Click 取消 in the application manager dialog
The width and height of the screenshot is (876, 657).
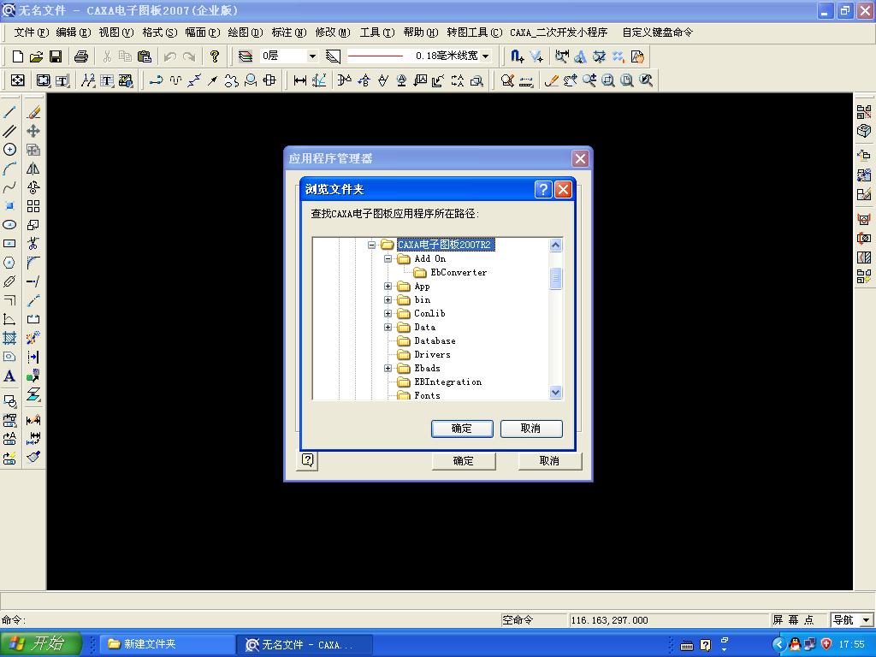point(550,461)
